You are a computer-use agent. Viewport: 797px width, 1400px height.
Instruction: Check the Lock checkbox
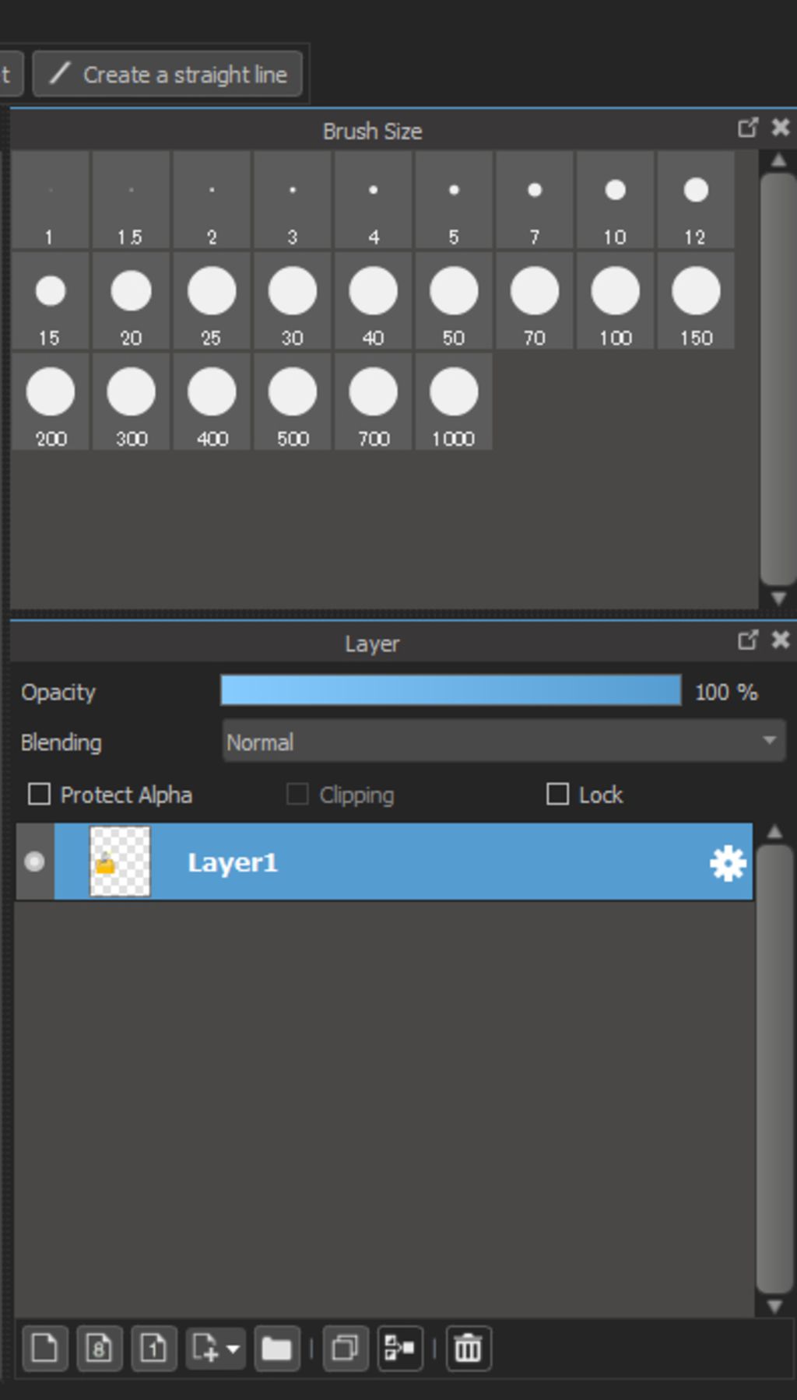[x=557, y=795]
